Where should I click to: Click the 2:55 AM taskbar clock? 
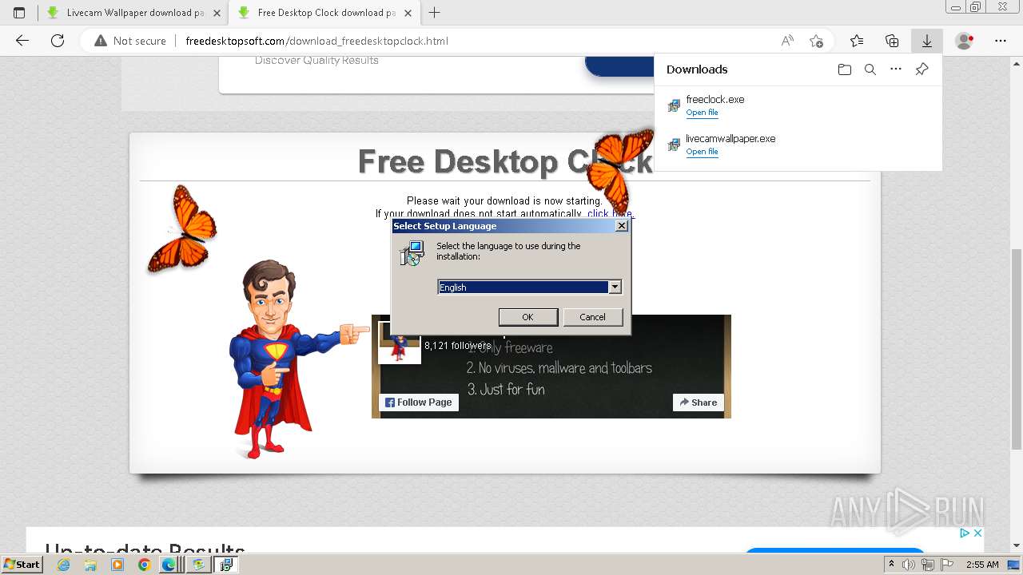(982, 565)
